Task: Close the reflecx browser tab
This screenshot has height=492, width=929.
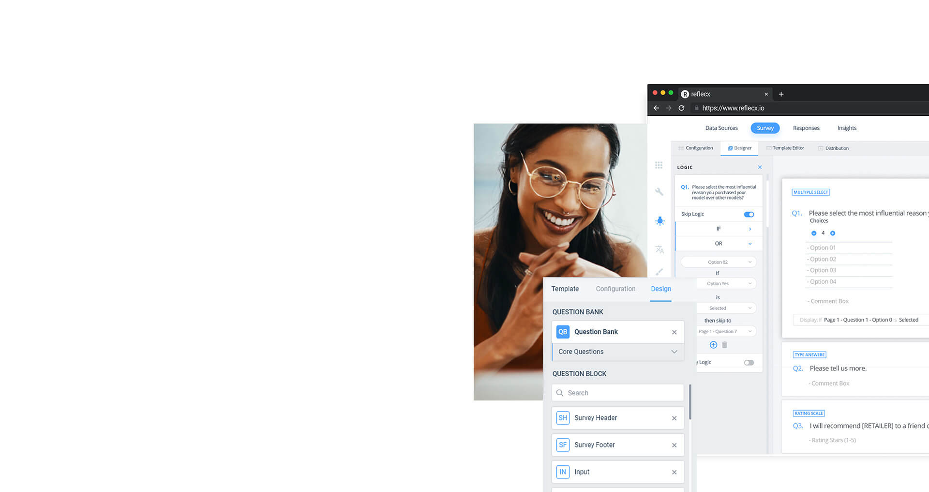Action: pos(766,94)
